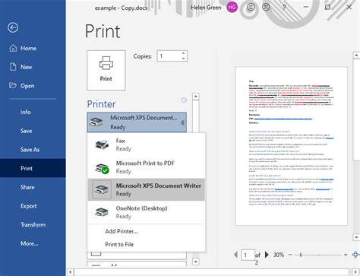The image size is (360, 276).
Task: Click horizontal scrollbar right arrow
Action: (355, 272)
